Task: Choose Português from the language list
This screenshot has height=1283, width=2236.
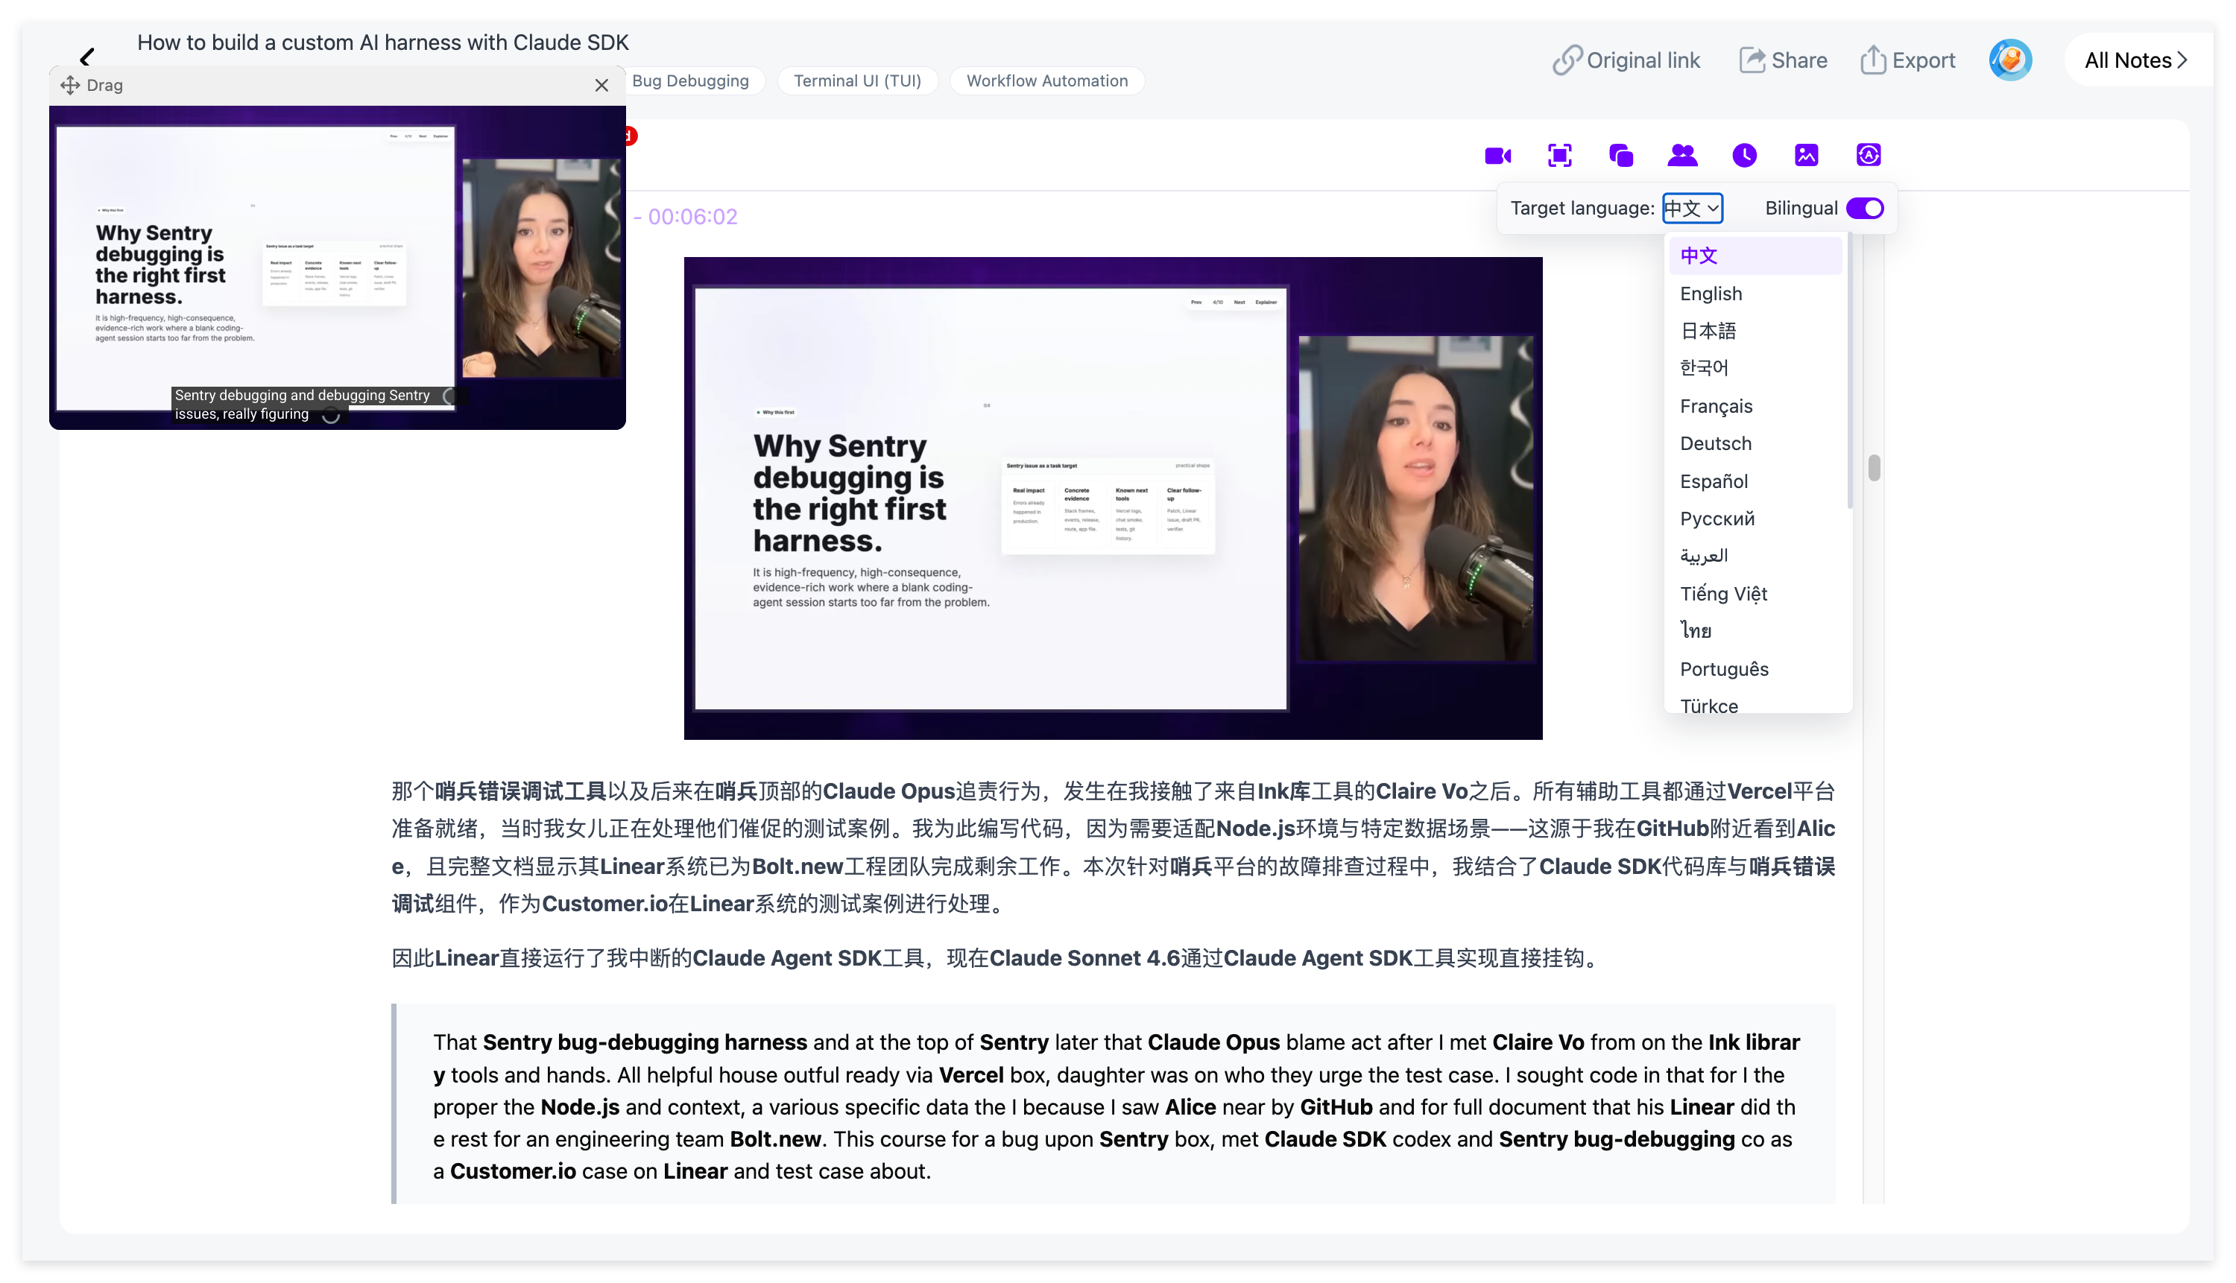Action: pyautogui.click(x=1755, y=669)
